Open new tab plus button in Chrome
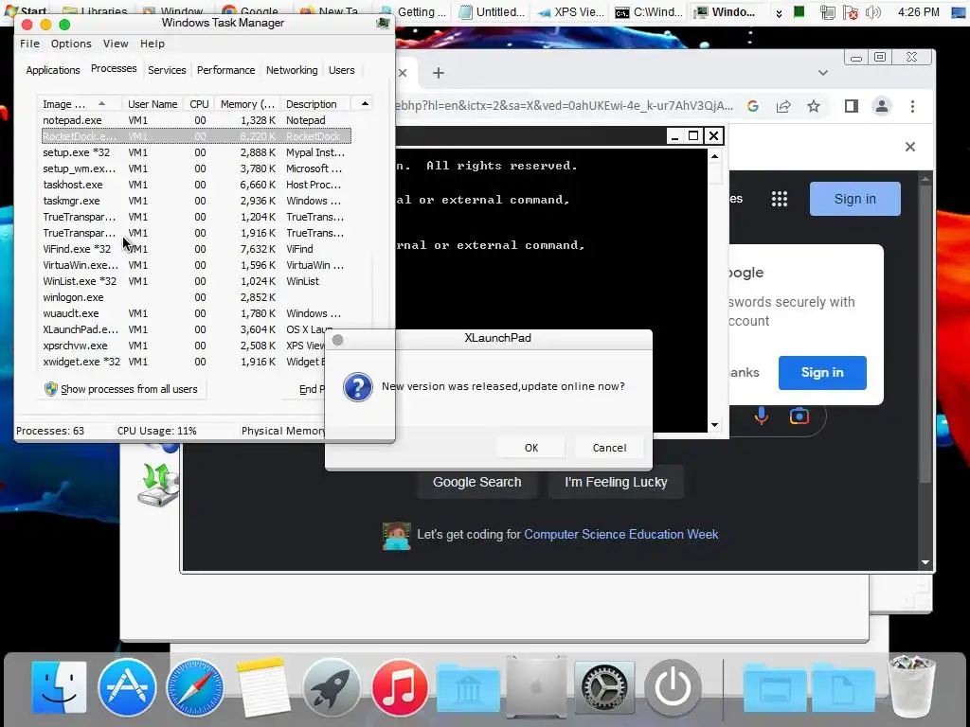The height and width of the screenshot is (727, 970). [x=438, y=73]
